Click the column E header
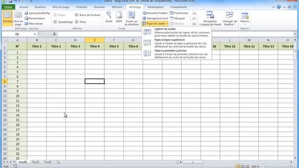Image resolution: width=299 pixels, height=168 pixels. [x=94, y=40]
